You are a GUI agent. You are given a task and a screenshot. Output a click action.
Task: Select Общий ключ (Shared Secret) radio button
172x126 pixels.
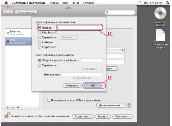[40, 60]
